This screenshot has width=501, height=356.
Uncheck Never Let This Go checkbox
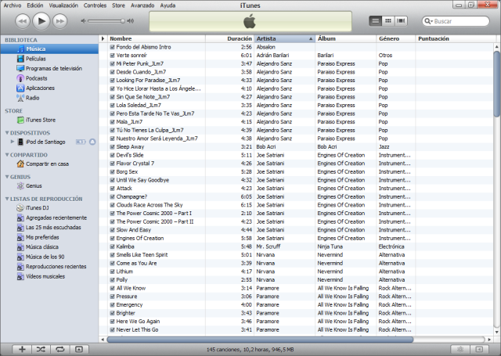click(112, 330)
